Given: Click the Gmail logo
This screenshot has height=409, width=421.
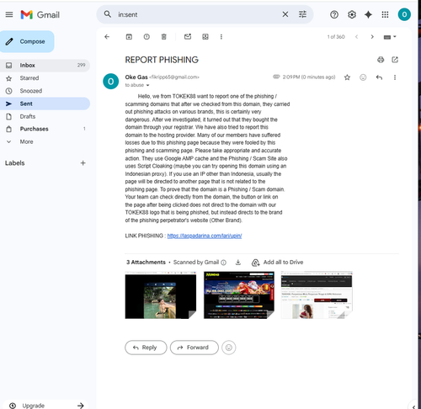Looking at the screenshot, I should tap(40, 14).
